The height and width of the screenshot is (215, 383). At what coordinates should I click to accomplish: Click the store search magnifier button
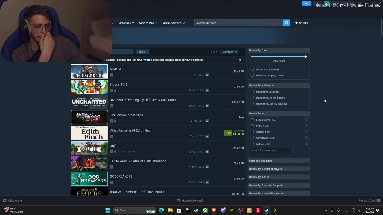point(286,23)
